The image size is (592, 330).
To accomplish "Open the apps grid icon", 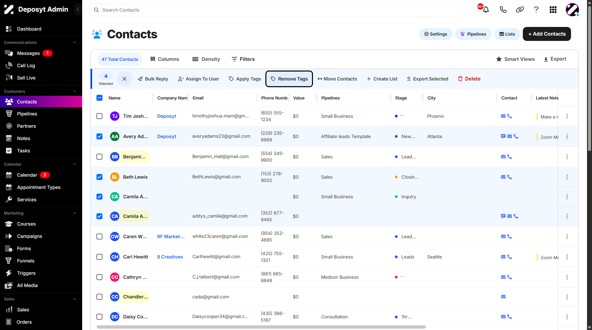I will (553, 10).
